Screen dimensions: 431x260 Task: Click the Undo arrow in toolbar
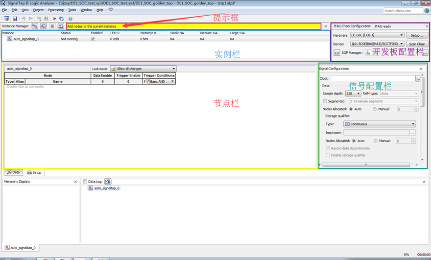24,19
